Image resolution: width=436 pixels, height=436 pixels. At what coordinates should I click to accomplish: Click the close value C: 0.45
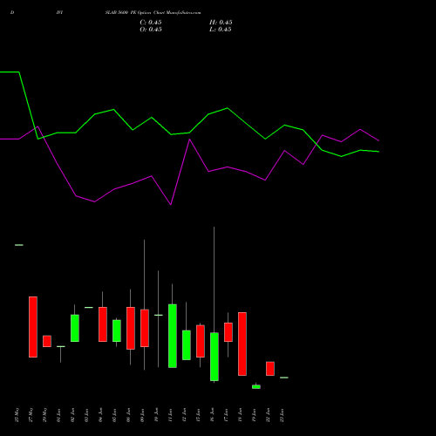pos(151,23)
